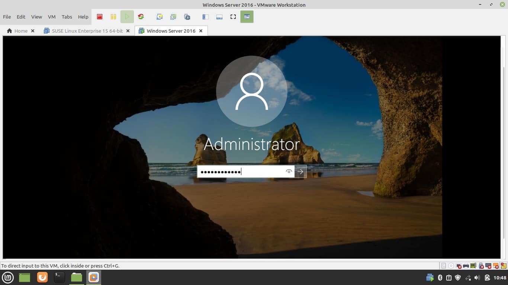Open the battery power tray icon
The image size is (508, 285).
(488, 278)
